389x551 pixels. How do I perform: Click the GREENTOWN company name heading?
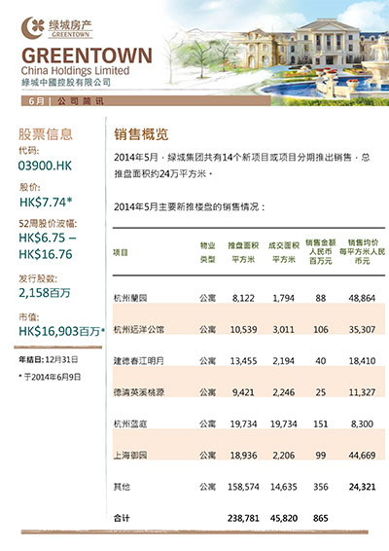coord(87,55)
